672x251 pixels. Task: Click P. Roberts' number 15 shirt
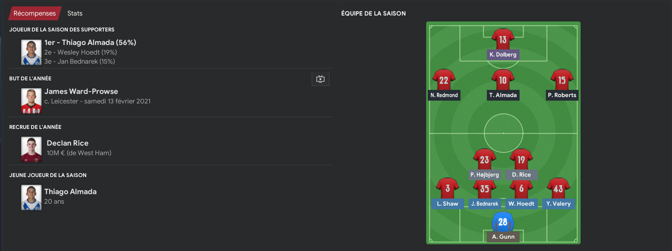562,80
